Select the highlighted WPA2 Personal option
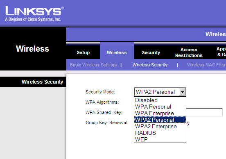Screen dimensions: 226x159 click(x=160, y=120)
